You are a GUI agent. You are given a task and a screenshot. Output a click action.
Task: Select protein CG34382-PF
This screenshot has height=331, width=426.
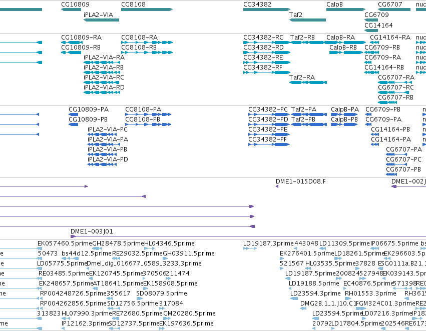point(269,144)
